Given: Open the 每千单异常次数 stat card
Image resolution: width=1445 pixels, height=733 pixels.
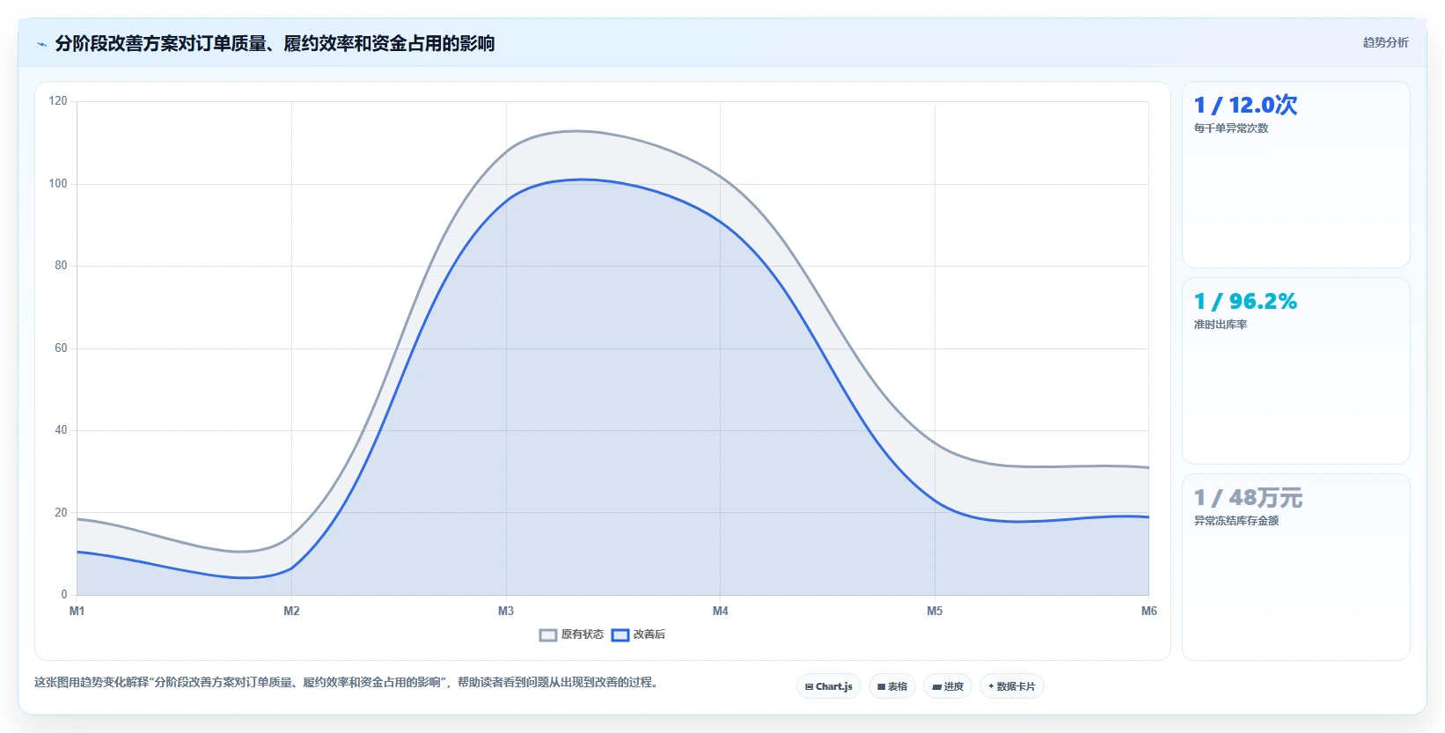Looking at the screenshot, I should coord(1295,174).
